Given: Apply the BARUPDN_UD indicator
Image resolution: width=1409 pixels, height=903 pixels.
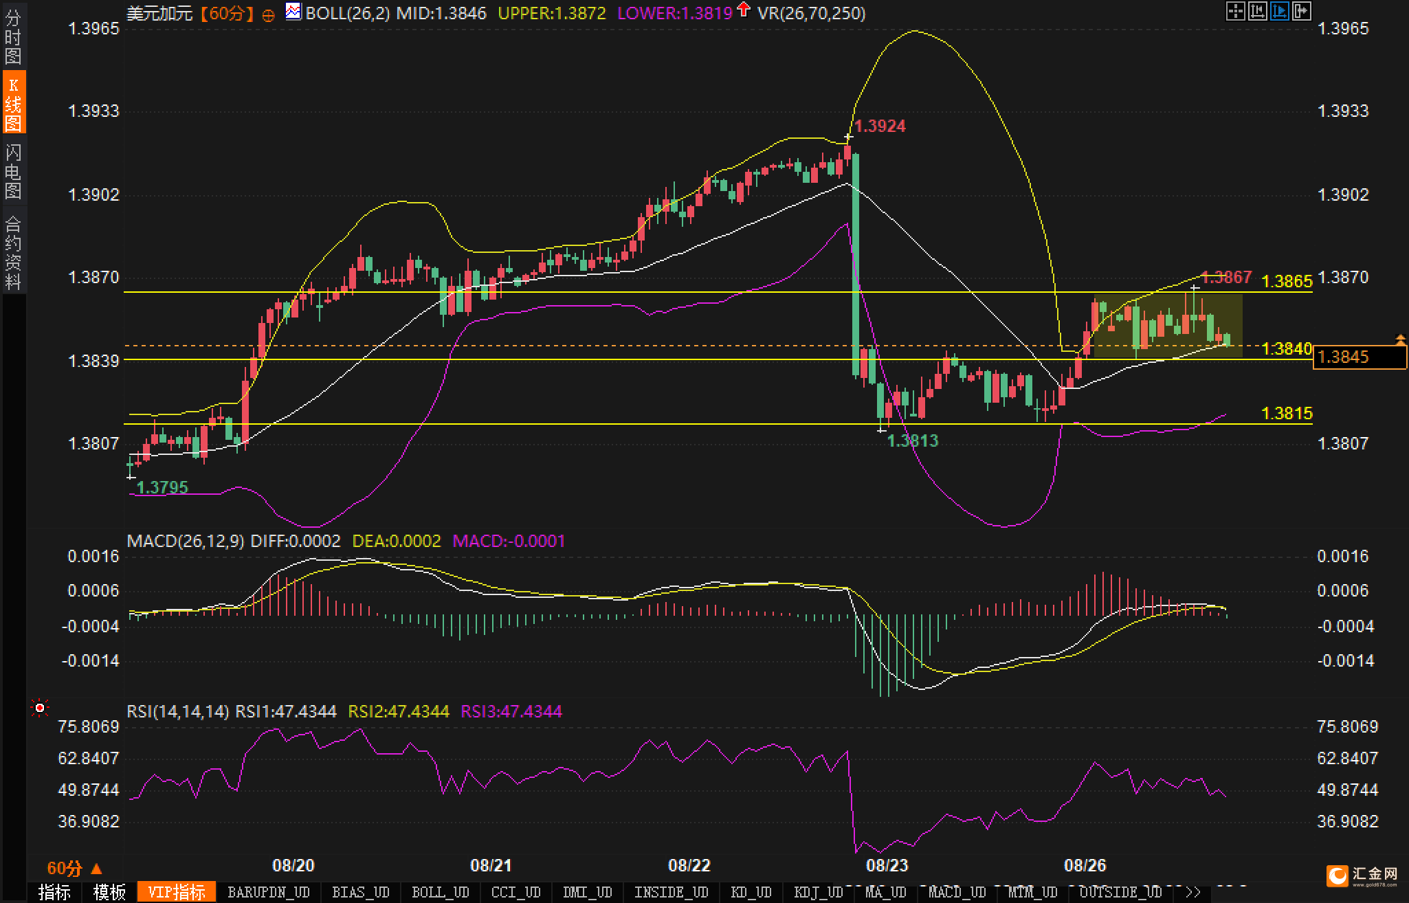Looking at the screenshot, I should pyautogui.click(x=269, y=892).
